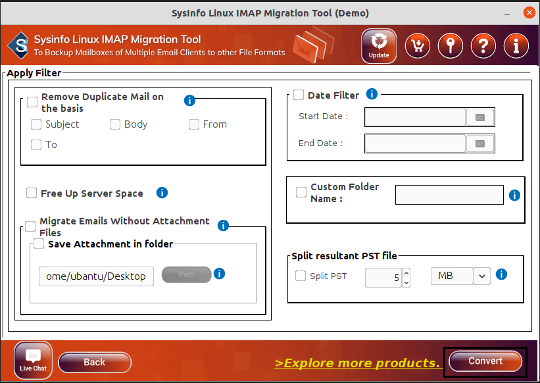Click info icon next to Date Filter

(372, 93)
